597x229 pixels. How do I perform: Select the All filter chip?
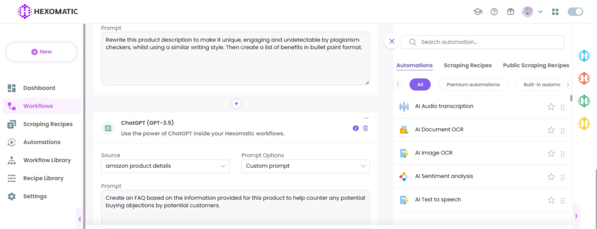[420, 84]
